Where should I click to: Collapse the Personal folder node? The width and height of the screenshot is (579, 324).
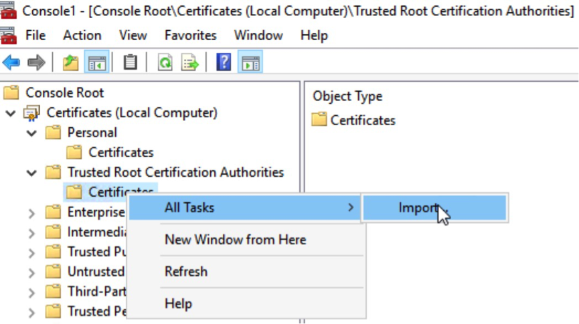31,133
